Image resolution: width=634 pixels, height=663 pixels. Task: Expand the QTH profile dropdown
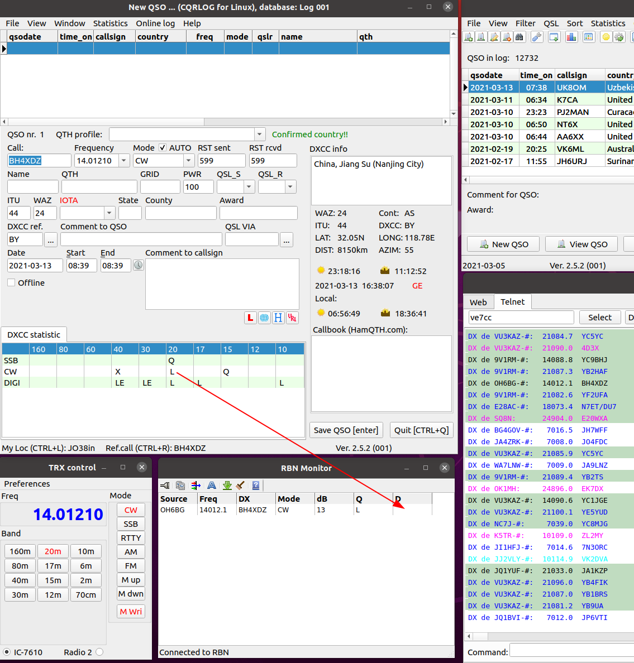click(259, 134)
